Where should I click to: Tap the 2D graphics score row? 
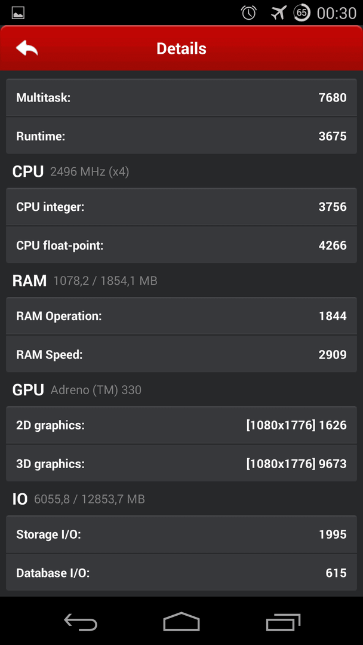(x=181, y=425)
